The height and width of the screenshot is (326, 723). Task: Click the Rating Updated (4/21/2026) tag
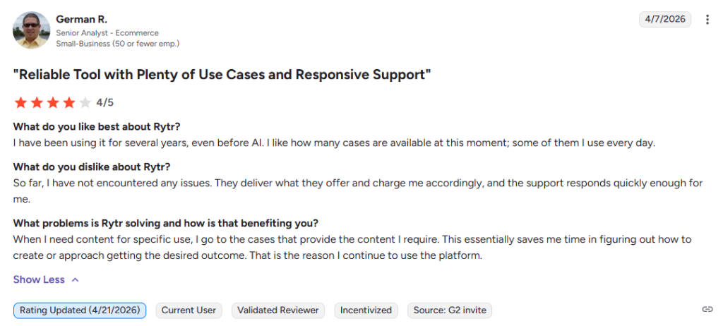80,310
